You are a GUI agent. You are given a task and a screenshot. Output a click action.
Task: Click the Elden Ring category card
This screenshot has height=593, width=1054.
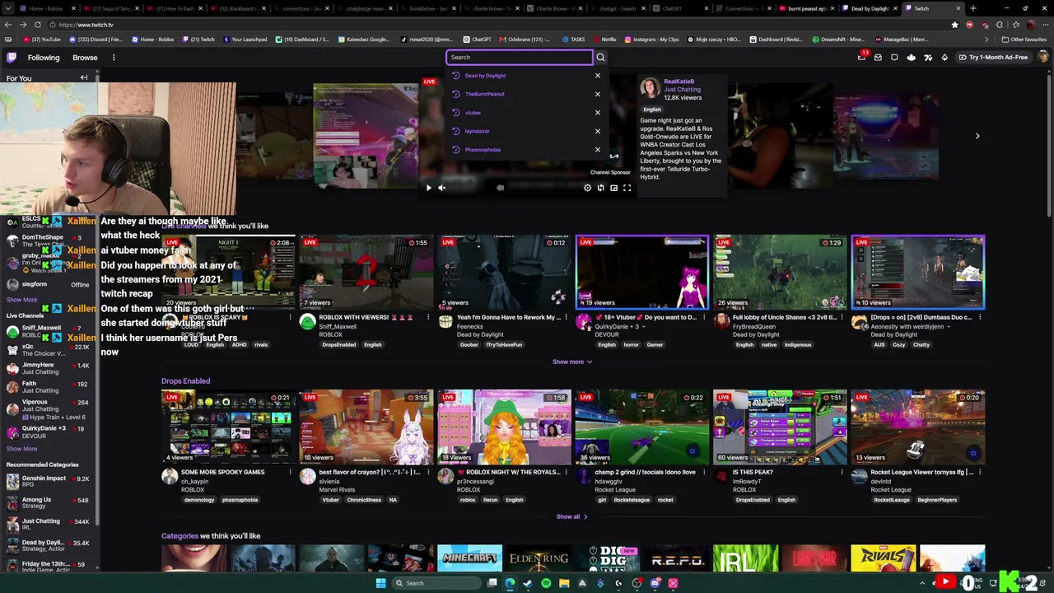539,558
